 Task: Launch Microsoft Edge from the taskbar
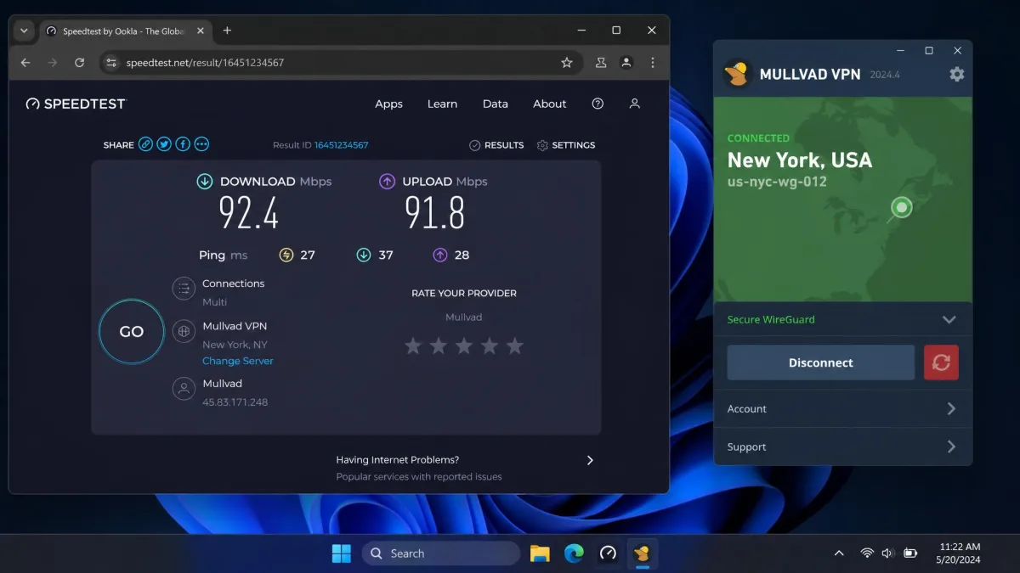tap(575, 553)
